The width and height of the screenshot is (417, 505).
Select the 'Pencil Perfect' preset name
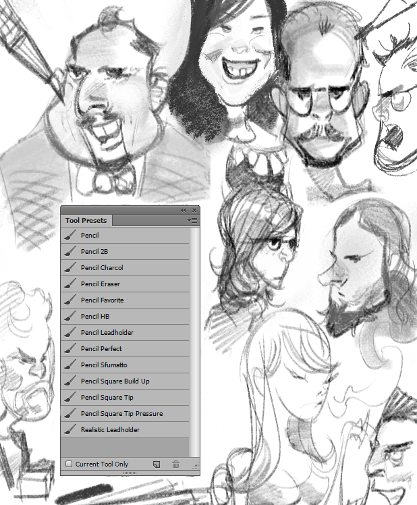point(101,349)
